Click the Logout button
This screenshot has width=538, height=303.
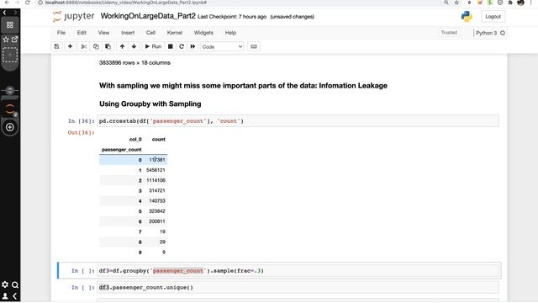click(x=493, y=17)
